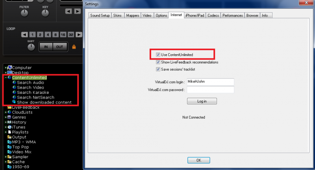Screen dimensions: 315x170
Task: Switch to the Mappers tab
Action: [x=133, y=15]
